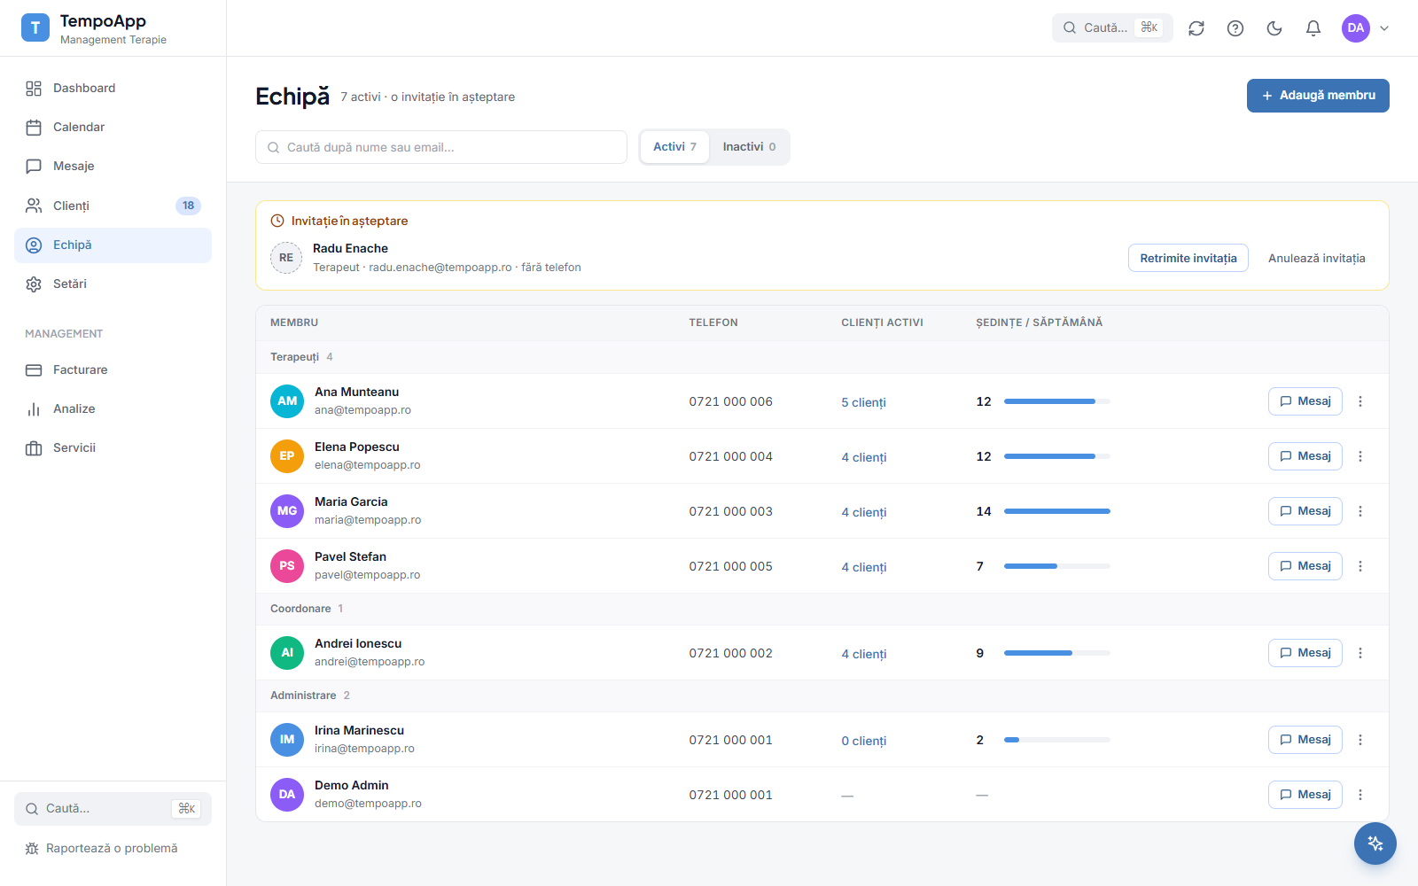Click the AM avatar of Ana Munteanu

point(287,401)
